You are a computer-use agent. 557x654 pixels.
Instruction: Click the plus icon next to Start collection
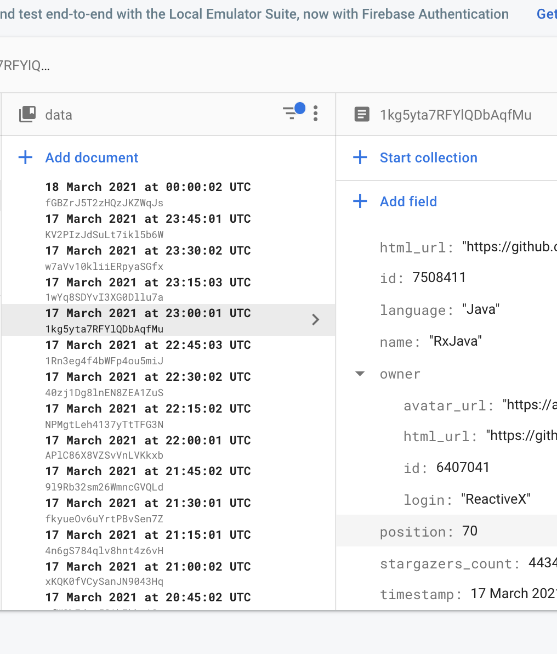360,157
